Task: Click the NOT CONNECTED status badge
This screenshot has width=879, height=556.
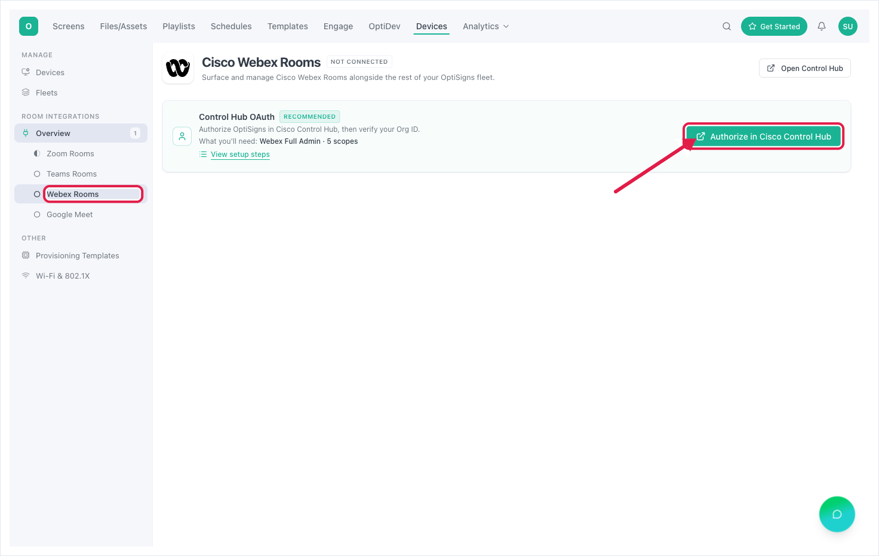Action: point(359,61)
